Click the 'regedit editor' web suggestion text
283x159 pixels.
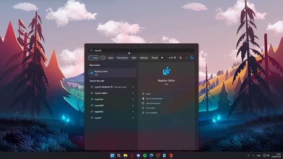pyautogui.click(x=101, y=93)
